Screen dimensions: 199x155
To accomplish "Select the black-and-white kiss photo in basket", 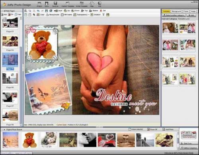I will tap(88, 140).
